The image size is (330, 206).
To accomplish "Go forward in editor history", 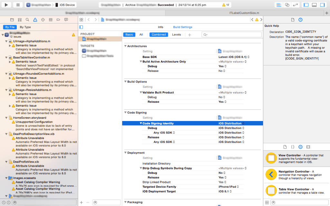I will click(x=95, y=20).
